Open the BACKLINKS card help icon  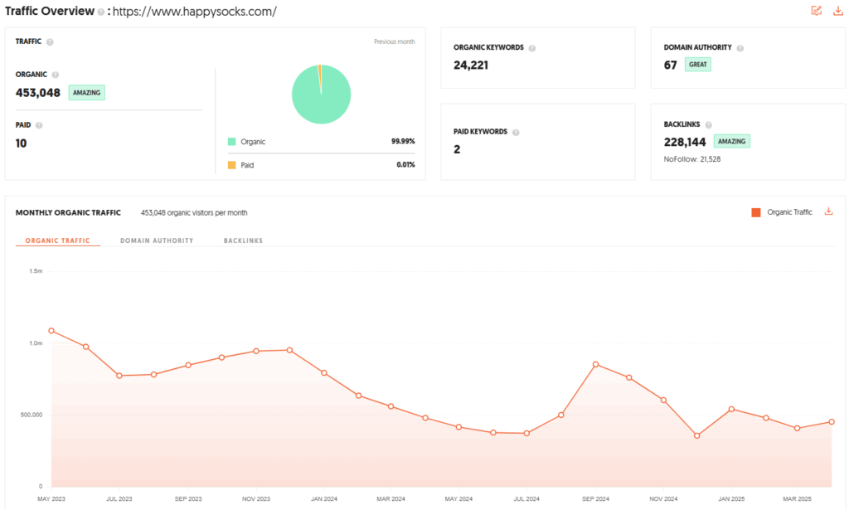pyautogui.click(x=709, y=125)
